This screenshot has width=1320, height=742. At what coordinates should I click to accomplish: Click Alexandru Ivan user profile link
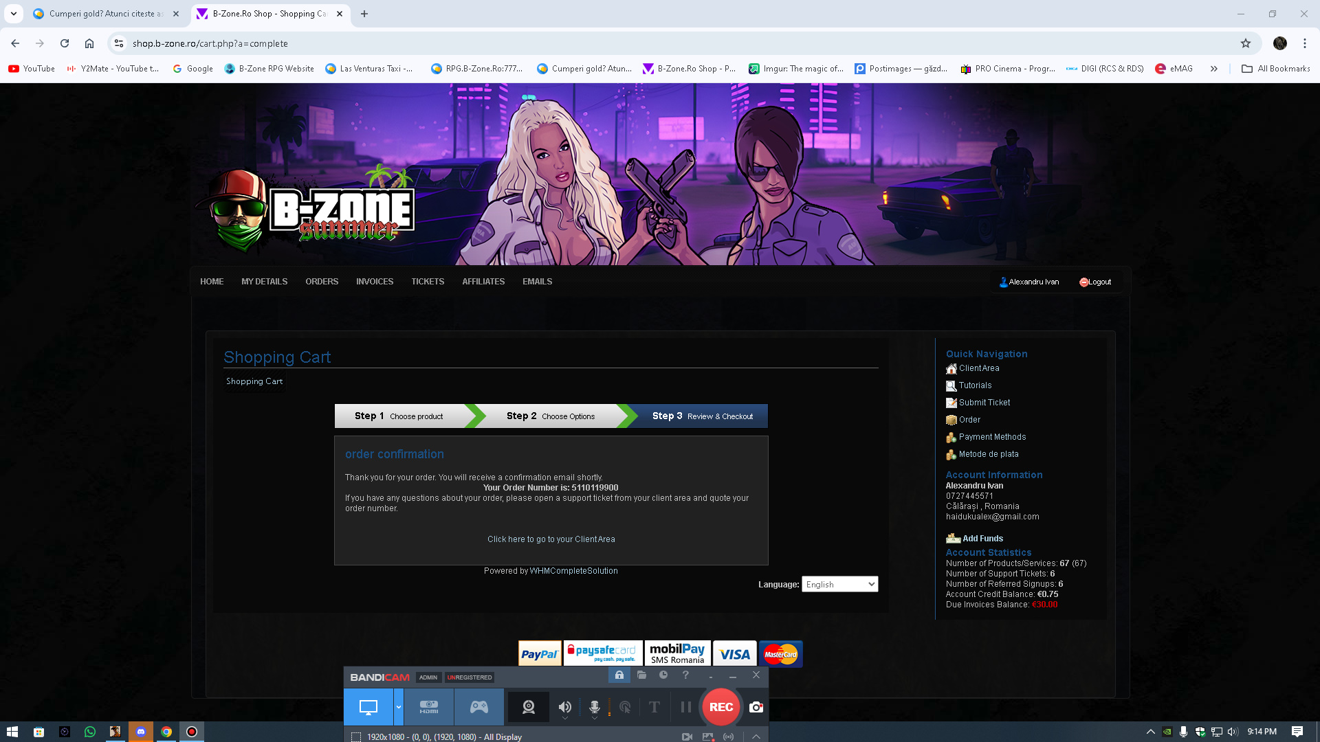(1029, 282)
